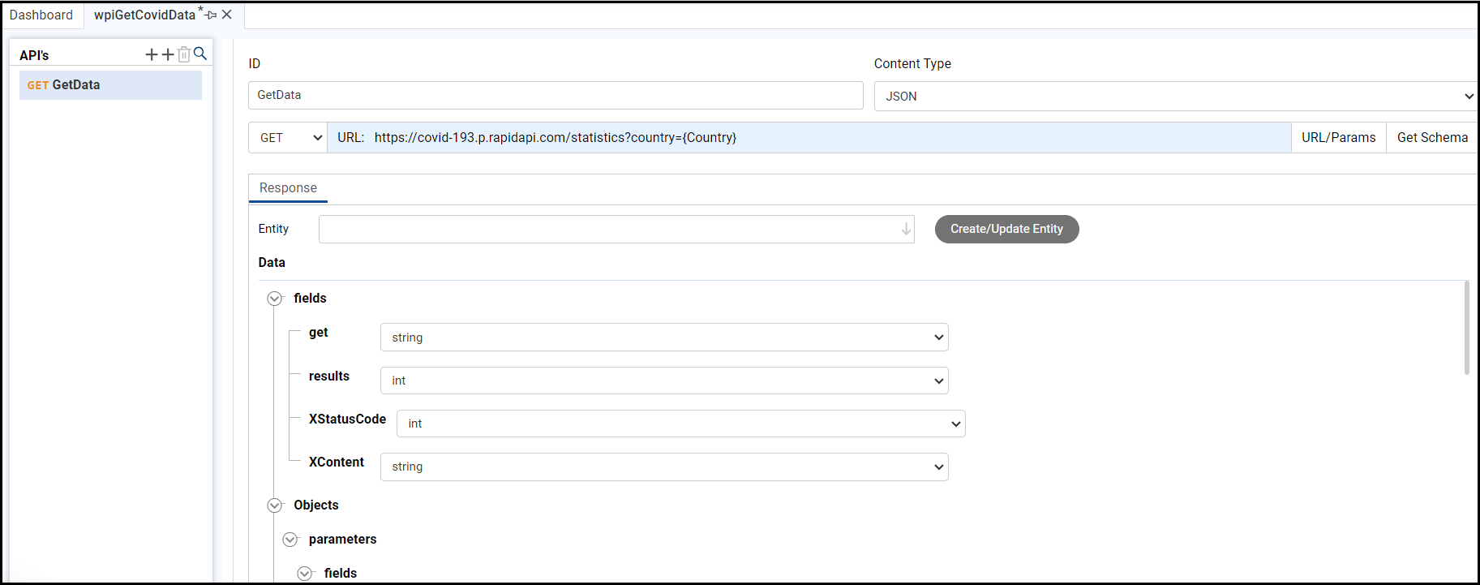This screenshot has width=1480, height=585.
Task: Collapse the parameters node
Action: point(290,540)
